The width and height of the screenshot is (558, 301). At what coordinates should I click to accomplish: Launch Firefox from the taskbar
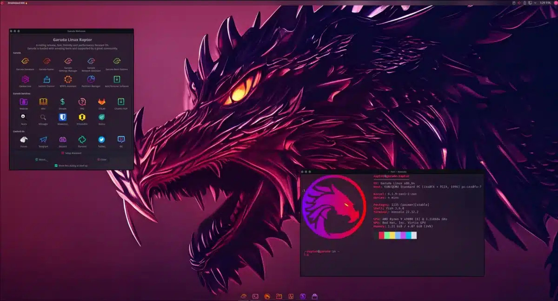(268, 296)
